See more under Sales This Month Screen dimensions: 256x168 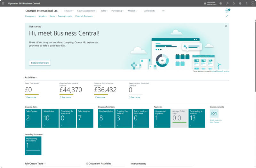(31, 97)
